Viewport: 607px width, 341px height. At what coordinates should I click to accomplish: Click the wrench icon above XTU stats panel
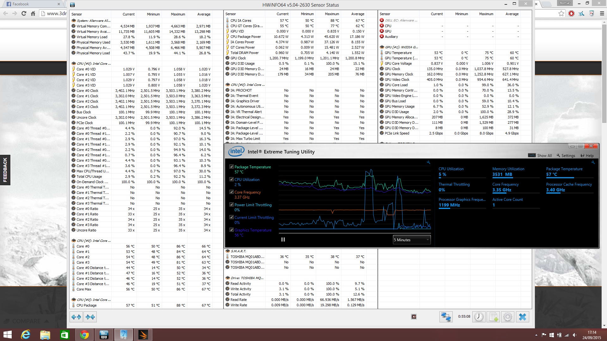(x=593, y=162)
